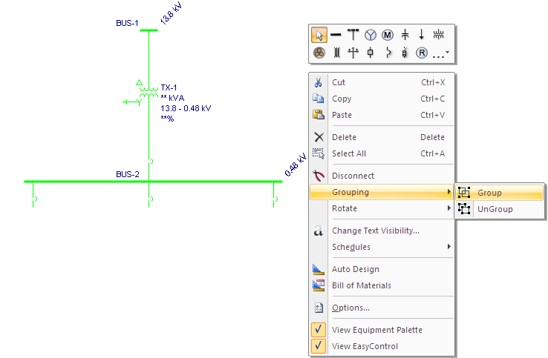The height and width of the screenshot is (358, 548).
Task: Select the generator Y-circle symbol tool
Action: coord(370,35)
